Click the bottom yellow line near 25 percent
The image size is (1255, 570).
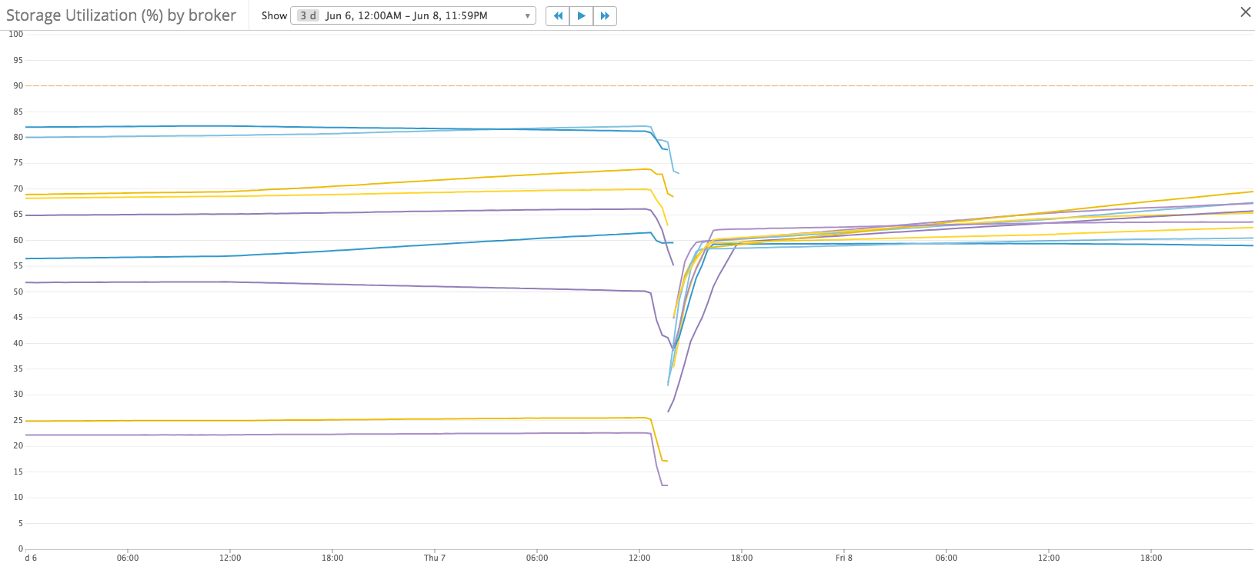(308, 420)
